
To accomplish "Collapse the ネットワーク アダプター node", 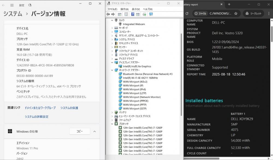I will tap(112, 70).
